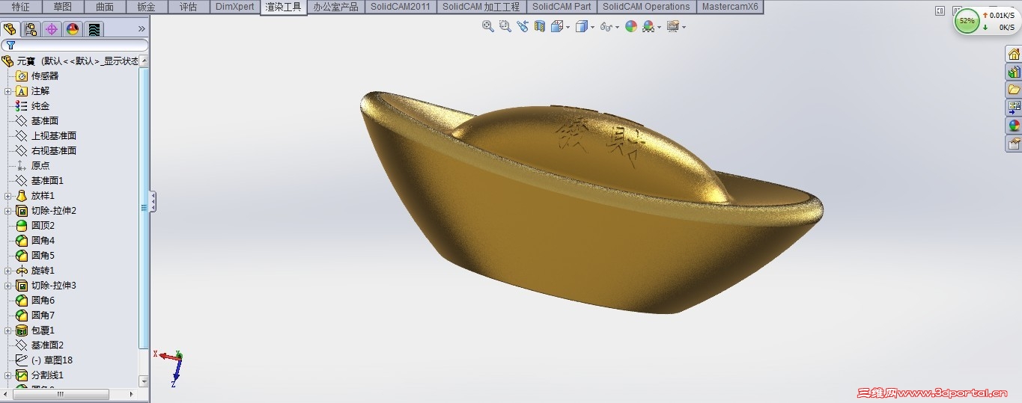The width and height of the screenshot is (1022, 403).
Task: Select the 上视基准面 plane
Action: point(54,136)
